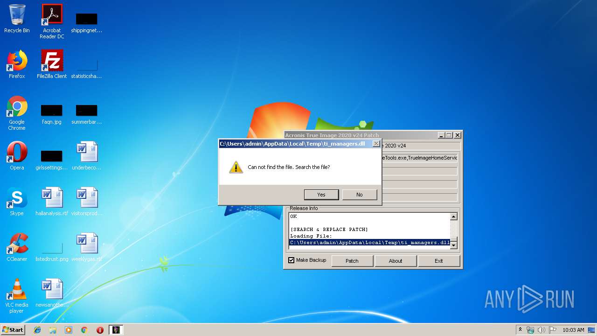Screen dimensions: 597x336
Task: Select the highlighted ti_managers.dll path line
Action: [x=370, y=243]
